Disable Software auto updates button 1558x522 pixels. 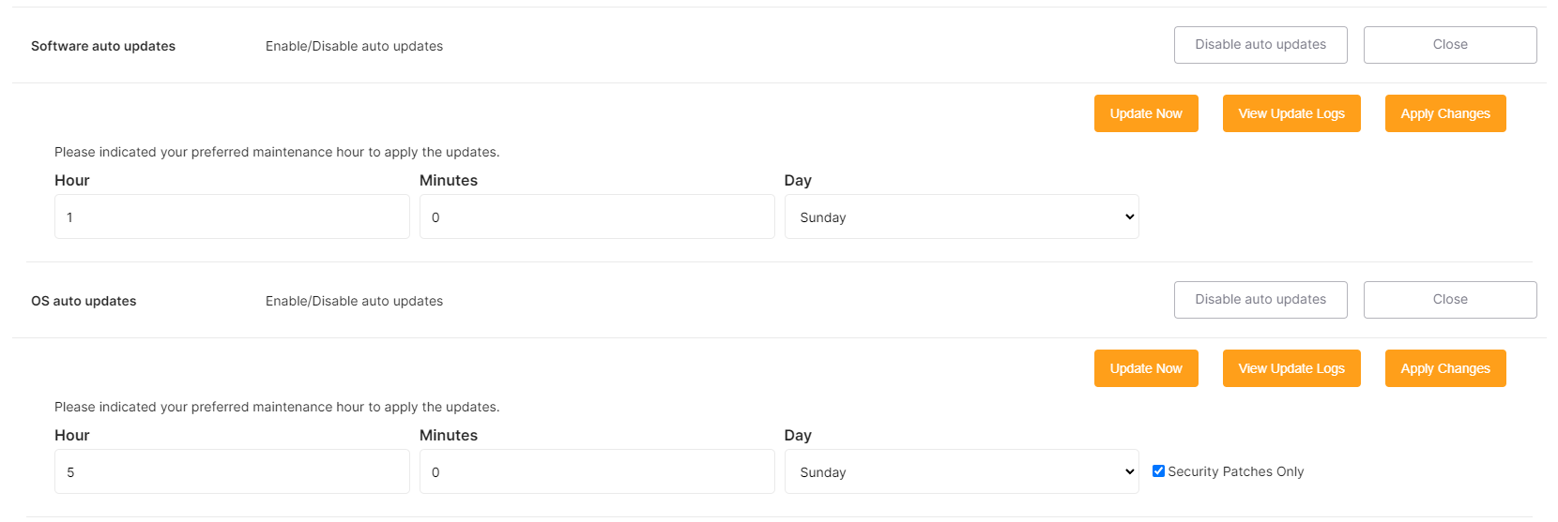pos(1260,45)
